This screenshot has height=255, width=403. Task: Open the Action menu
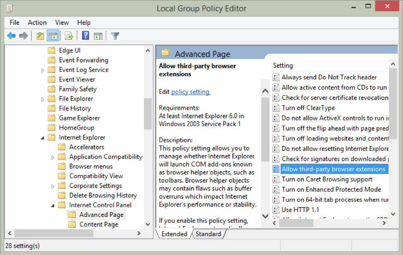[37, 22]
